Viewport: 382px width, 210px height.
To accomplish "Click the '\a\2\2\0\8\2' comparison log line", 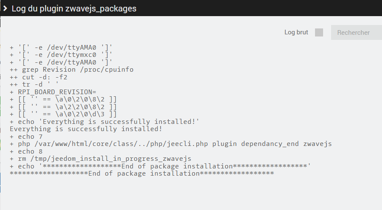I will (x=63, y=106).
